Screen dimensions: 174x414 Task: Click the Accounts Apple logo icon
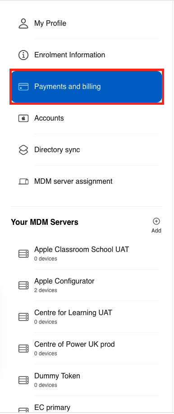pyautogui.click(x=23, y=118)
